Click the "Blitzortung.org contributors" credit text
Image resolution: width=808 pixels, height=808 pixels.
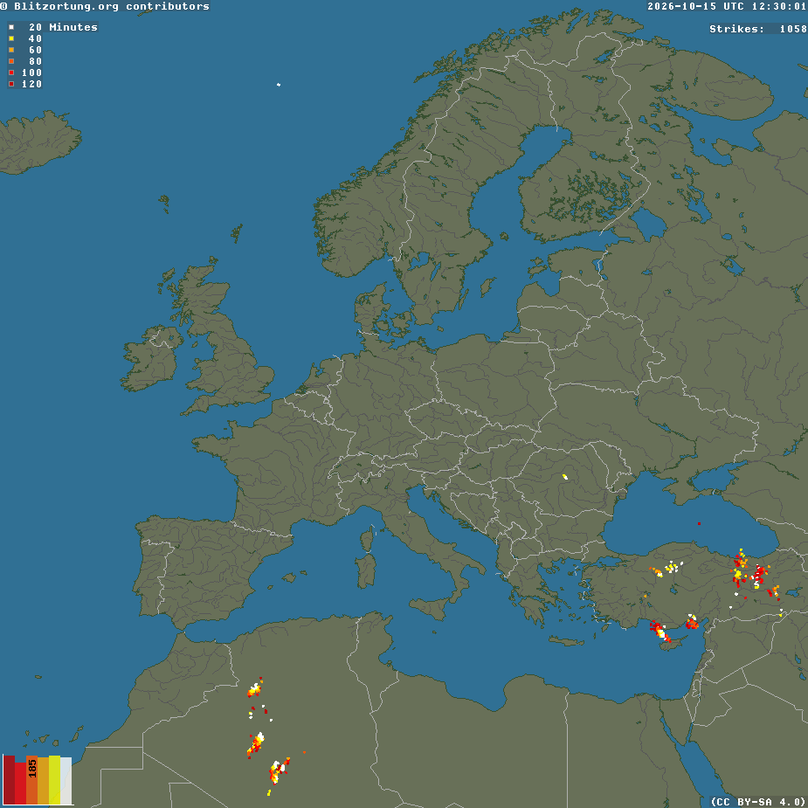tap(112, 6)
